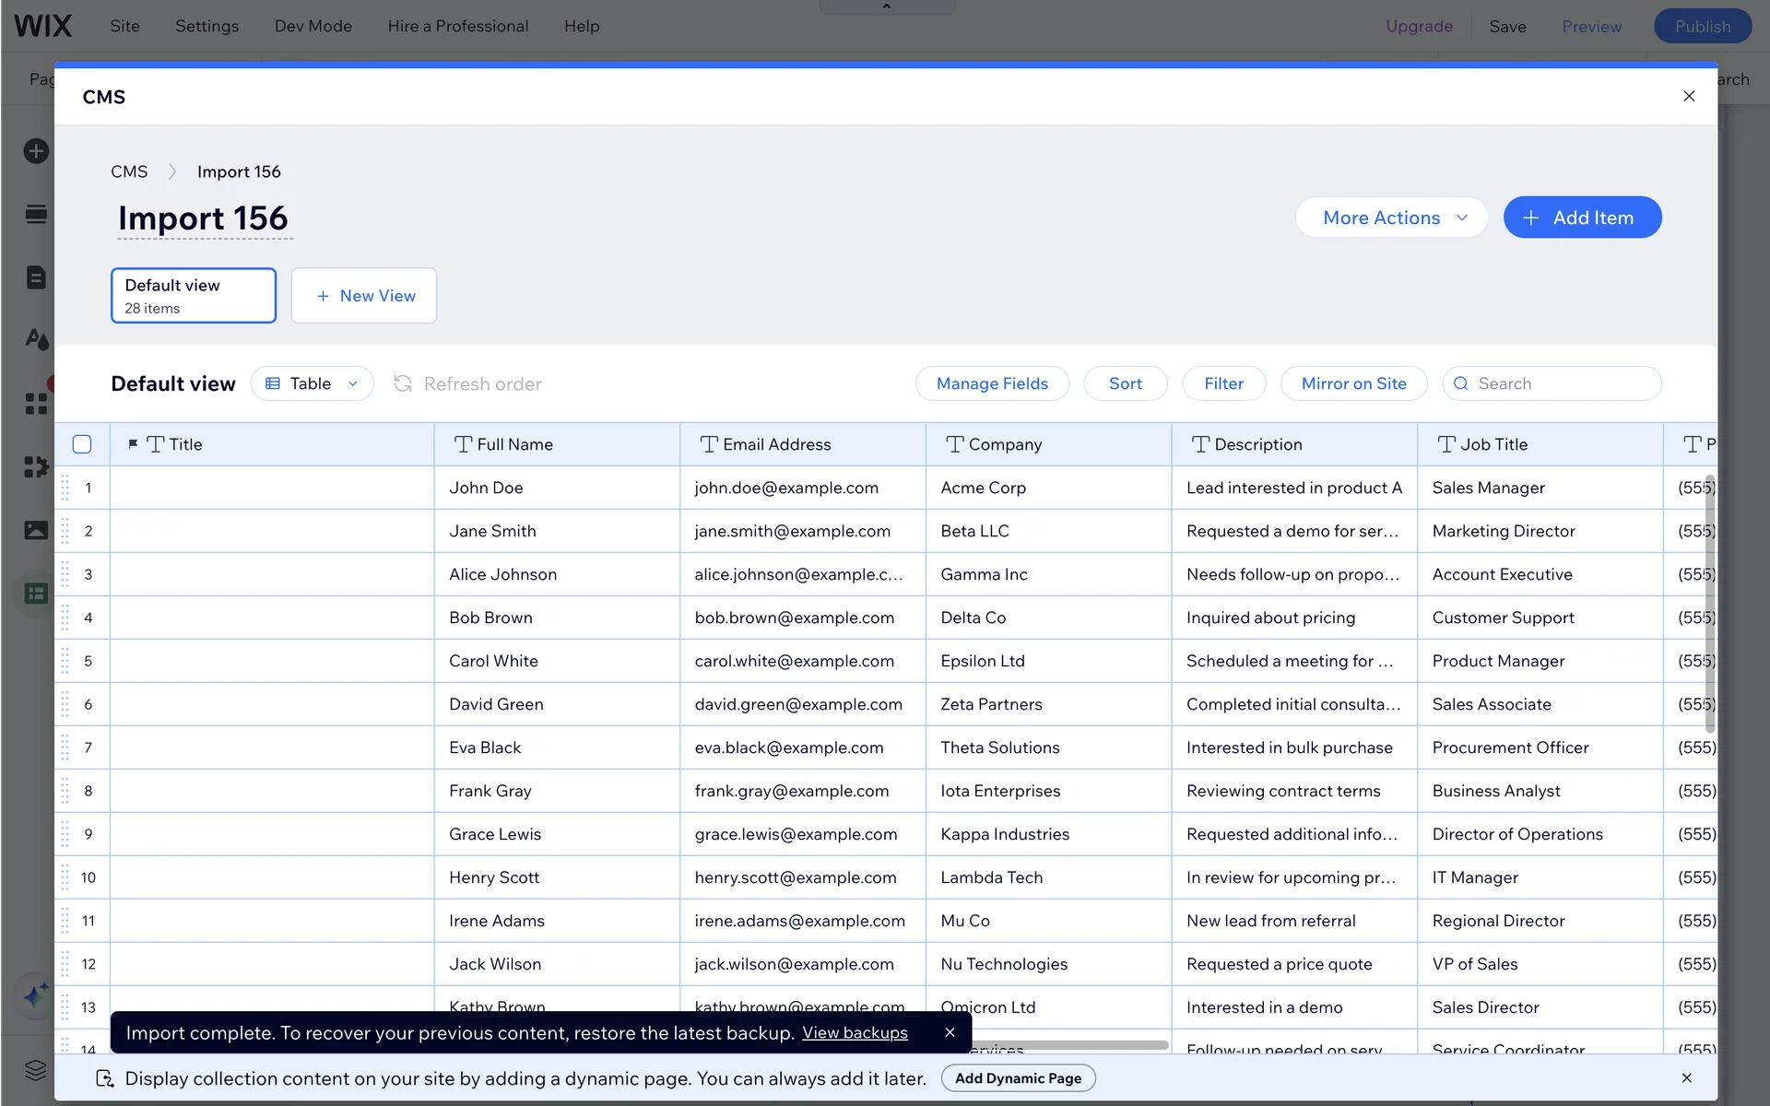The width and height of the screenshot is (1770, 1106).
Task: Click the Refresh order icon
Action: coord(403,383)
